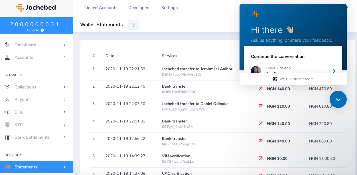Click the Bank Settlements icon
Viewport: 357px width, 175px height.
tap(7, 137)
